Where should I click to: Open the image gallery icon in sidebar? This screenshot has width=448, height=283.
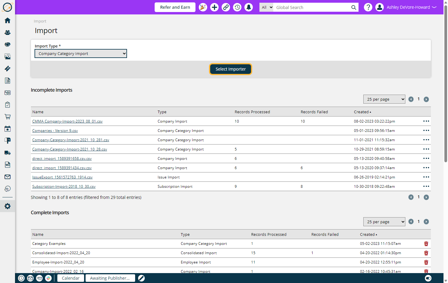tap(8, 56)
